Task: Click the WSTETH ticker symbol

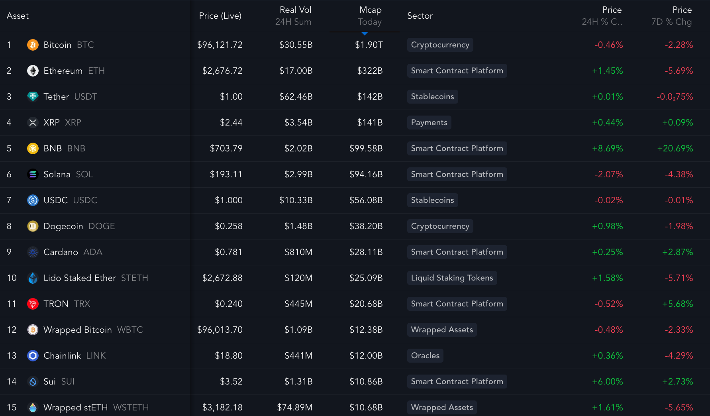Action: [x=131, y=408]
